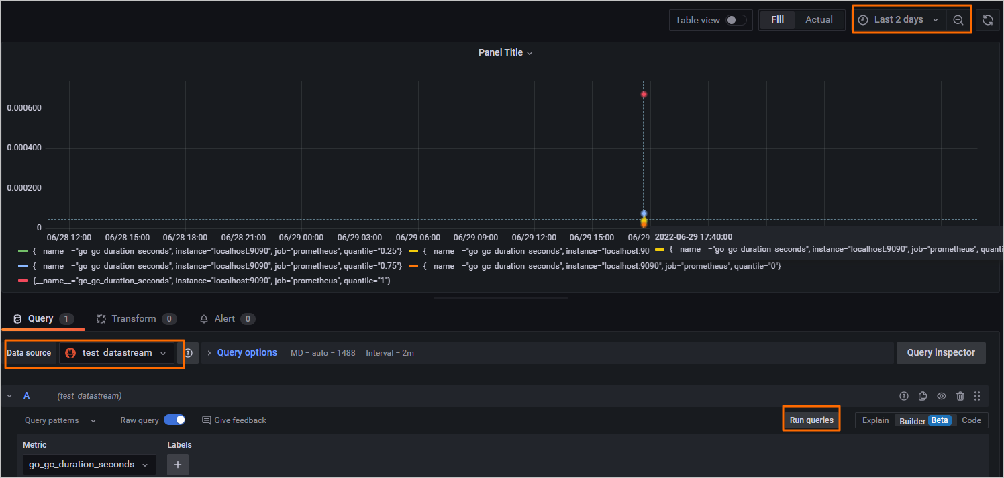This screenshot has width=1004, height=478.
Task: Click the query A drag handle icon
Action: (x=978, y=396)
